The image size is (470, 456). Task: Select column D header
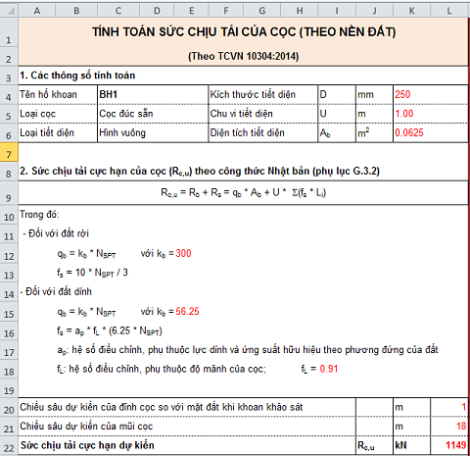point(157,11)
